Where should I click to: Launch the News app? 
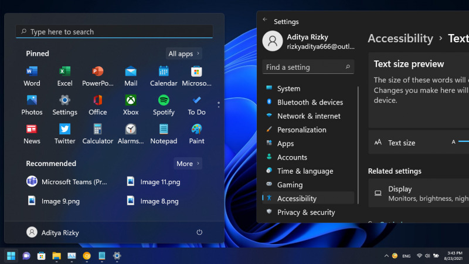32,134
